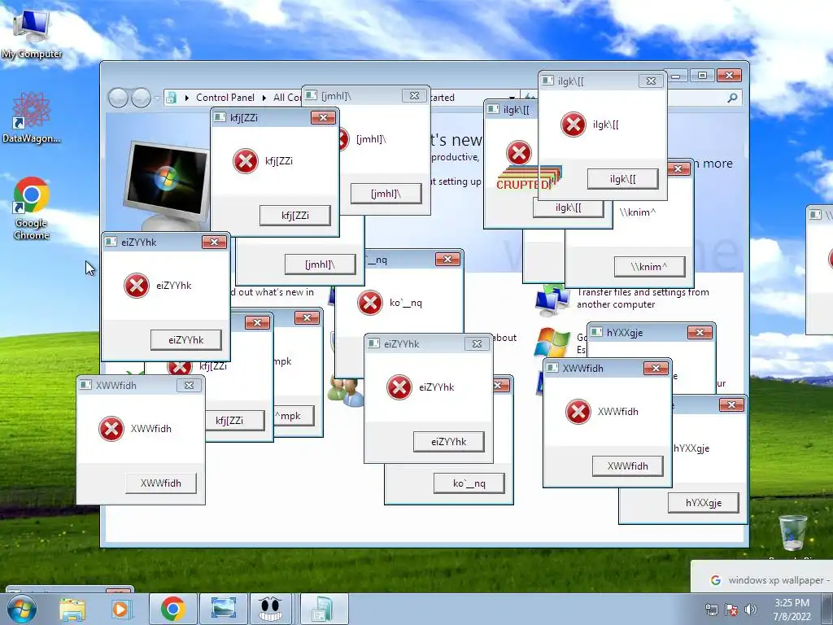
Task: Go back in Control Panel window
Action: tap(118, 98)
